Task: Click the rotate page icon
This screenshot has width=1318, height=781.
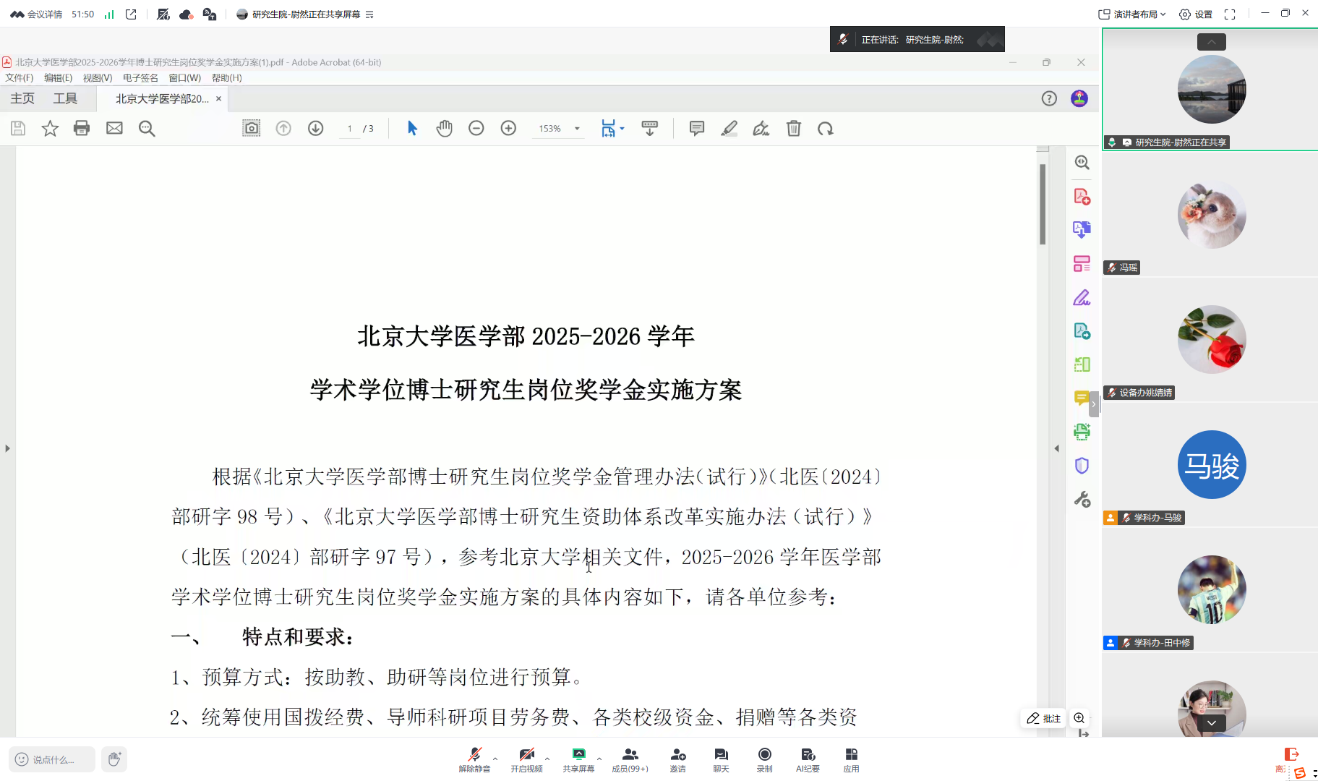Action: 826,129
